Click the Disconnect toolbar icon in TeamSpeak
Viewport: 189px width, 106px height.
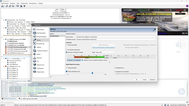pyautogui.click(x=7, y=6)
